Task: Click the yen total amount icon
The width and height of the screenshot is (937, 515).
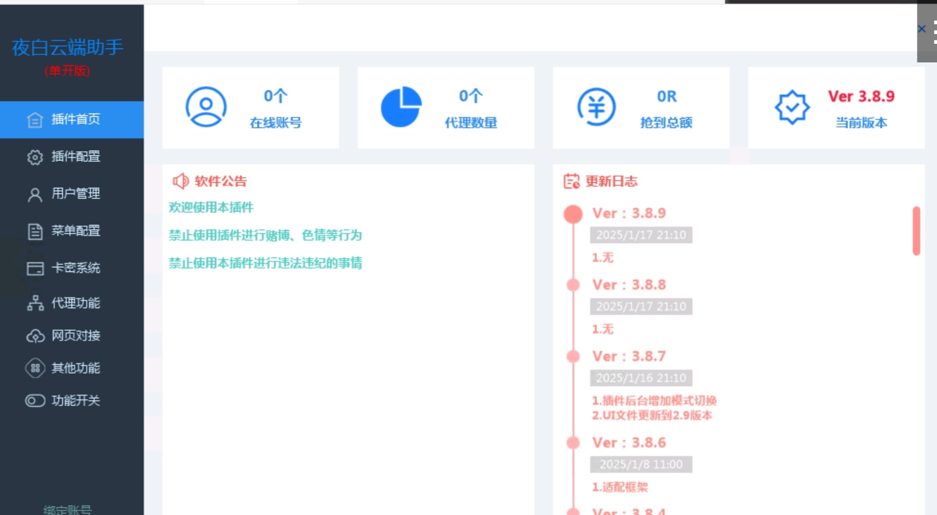Action: coord(596,107)
